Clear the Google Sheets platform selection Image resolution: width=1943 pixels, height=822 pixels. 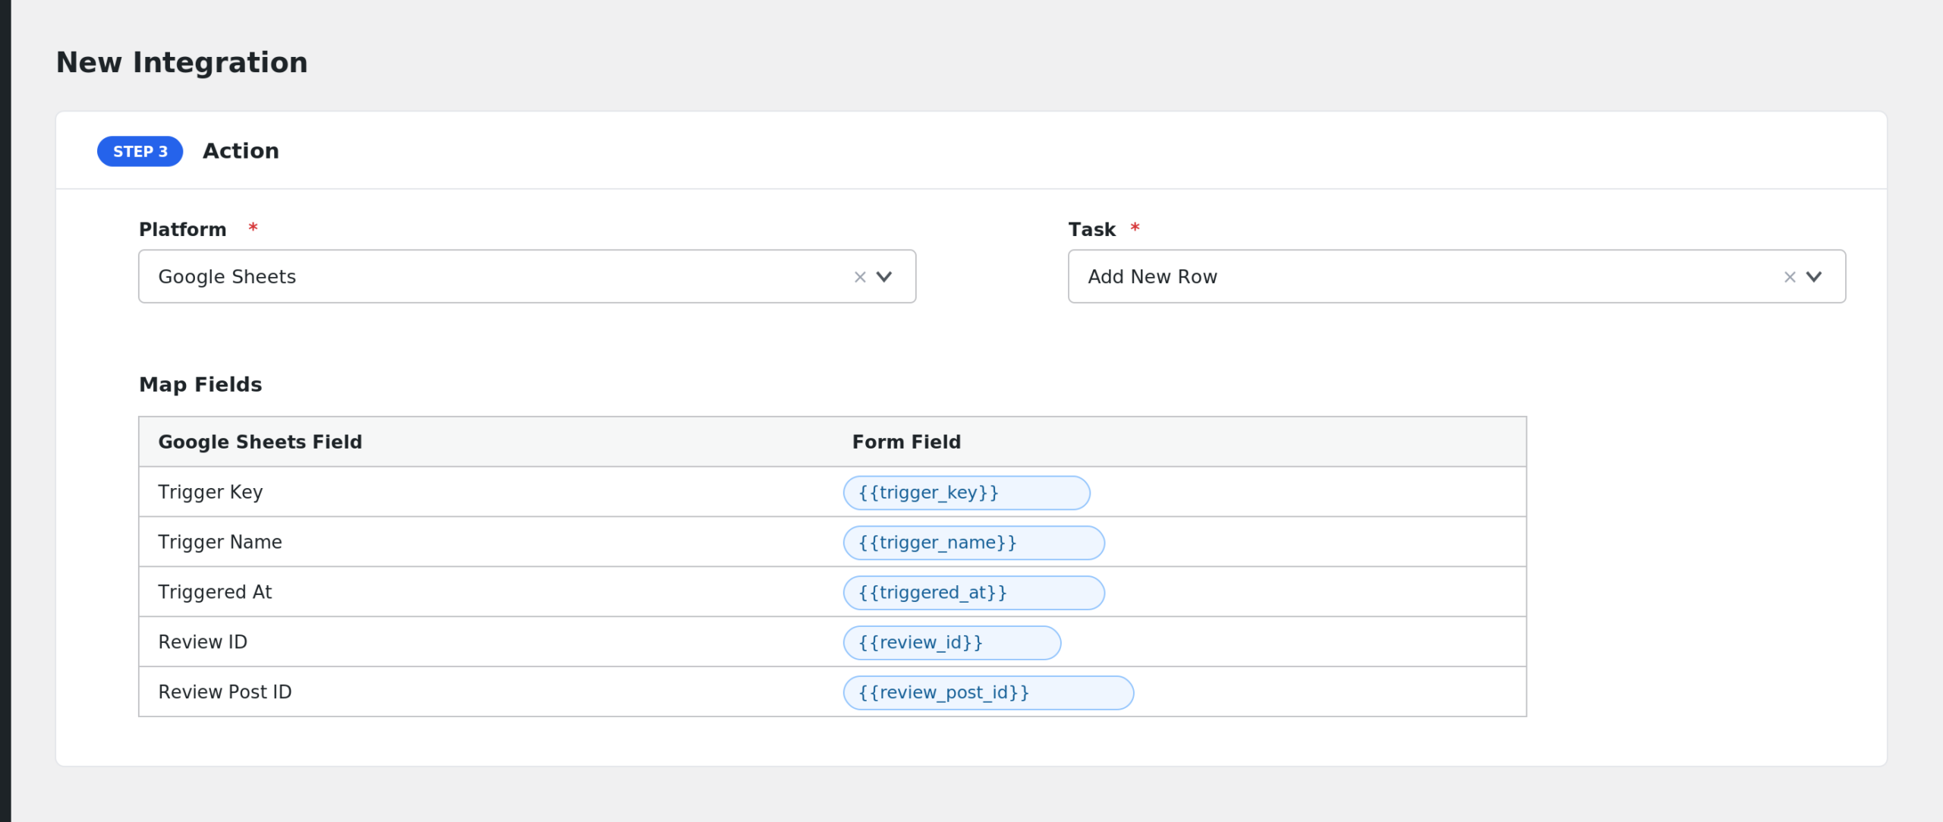[x=860, y=277]
